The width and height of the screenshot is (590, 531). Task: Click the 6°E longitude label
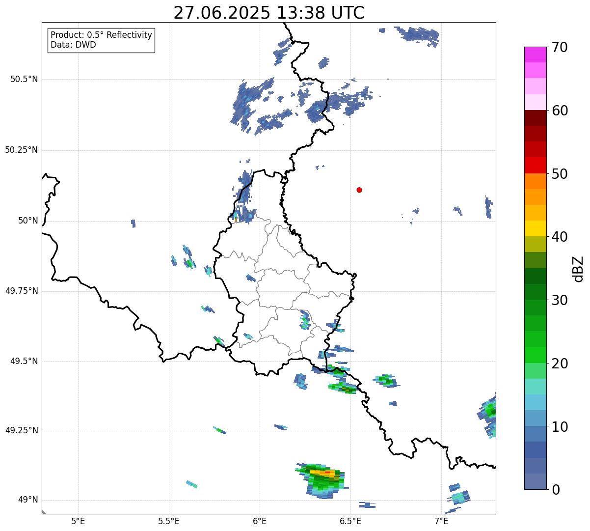tap(260, 521)
